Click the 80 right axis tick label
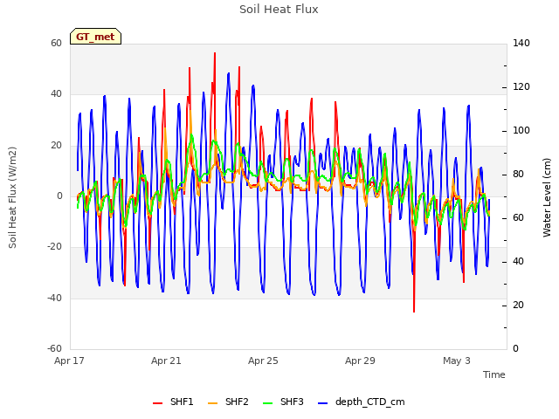 [518, 175]
